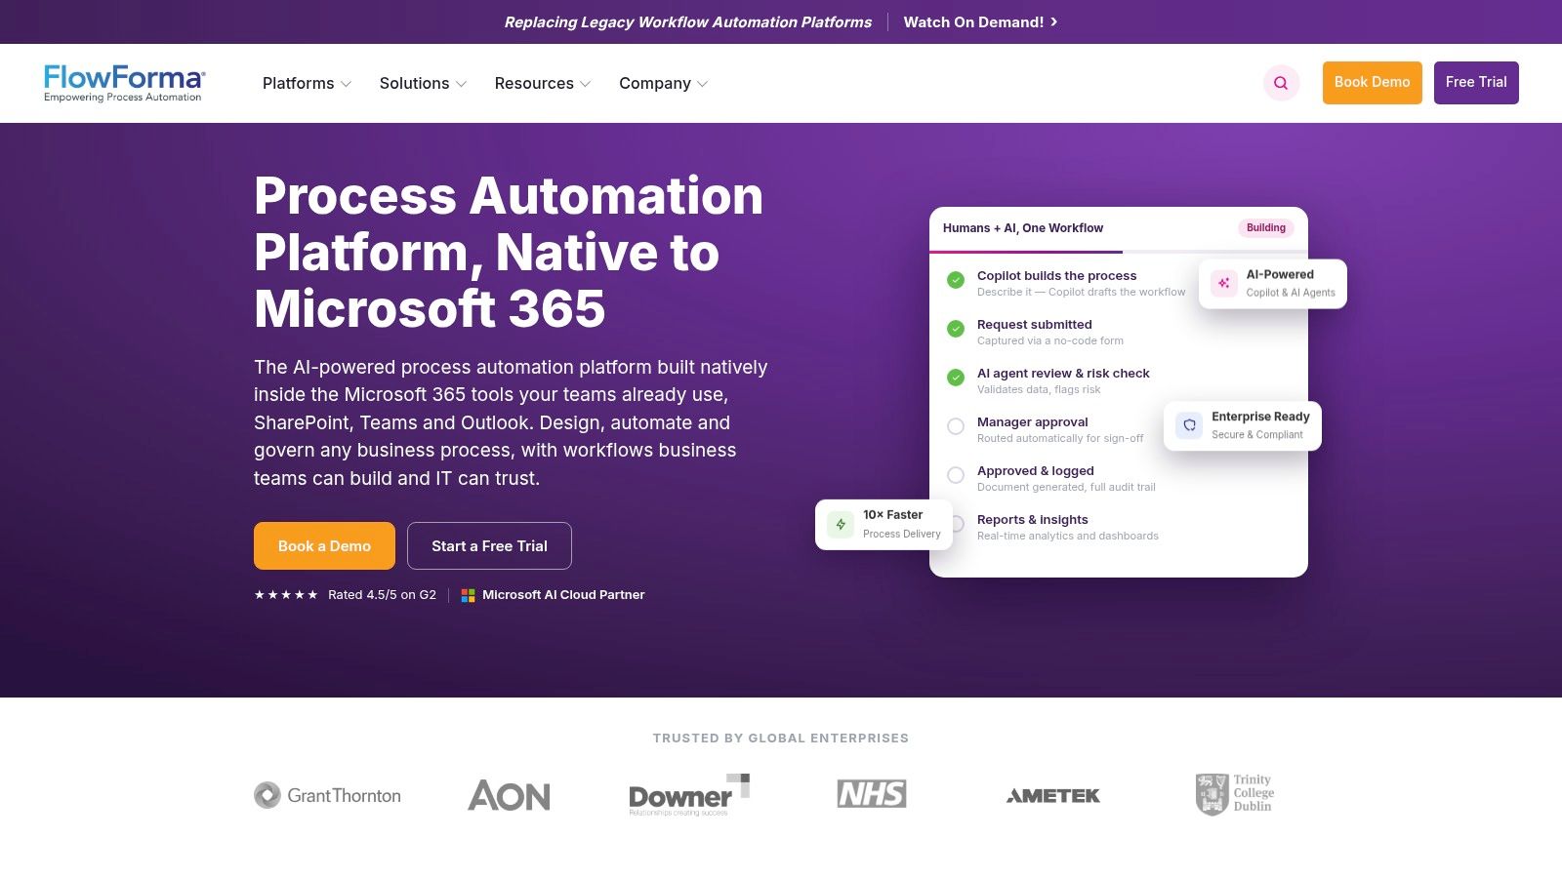Click the purple Free Trial header button
The height and width of the screenshot is (878, 1562).
[1476, 82]
